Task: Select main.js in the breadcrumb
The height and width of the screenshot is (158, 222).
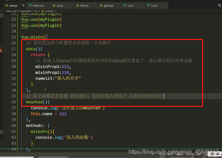Action: pos(49,11)
